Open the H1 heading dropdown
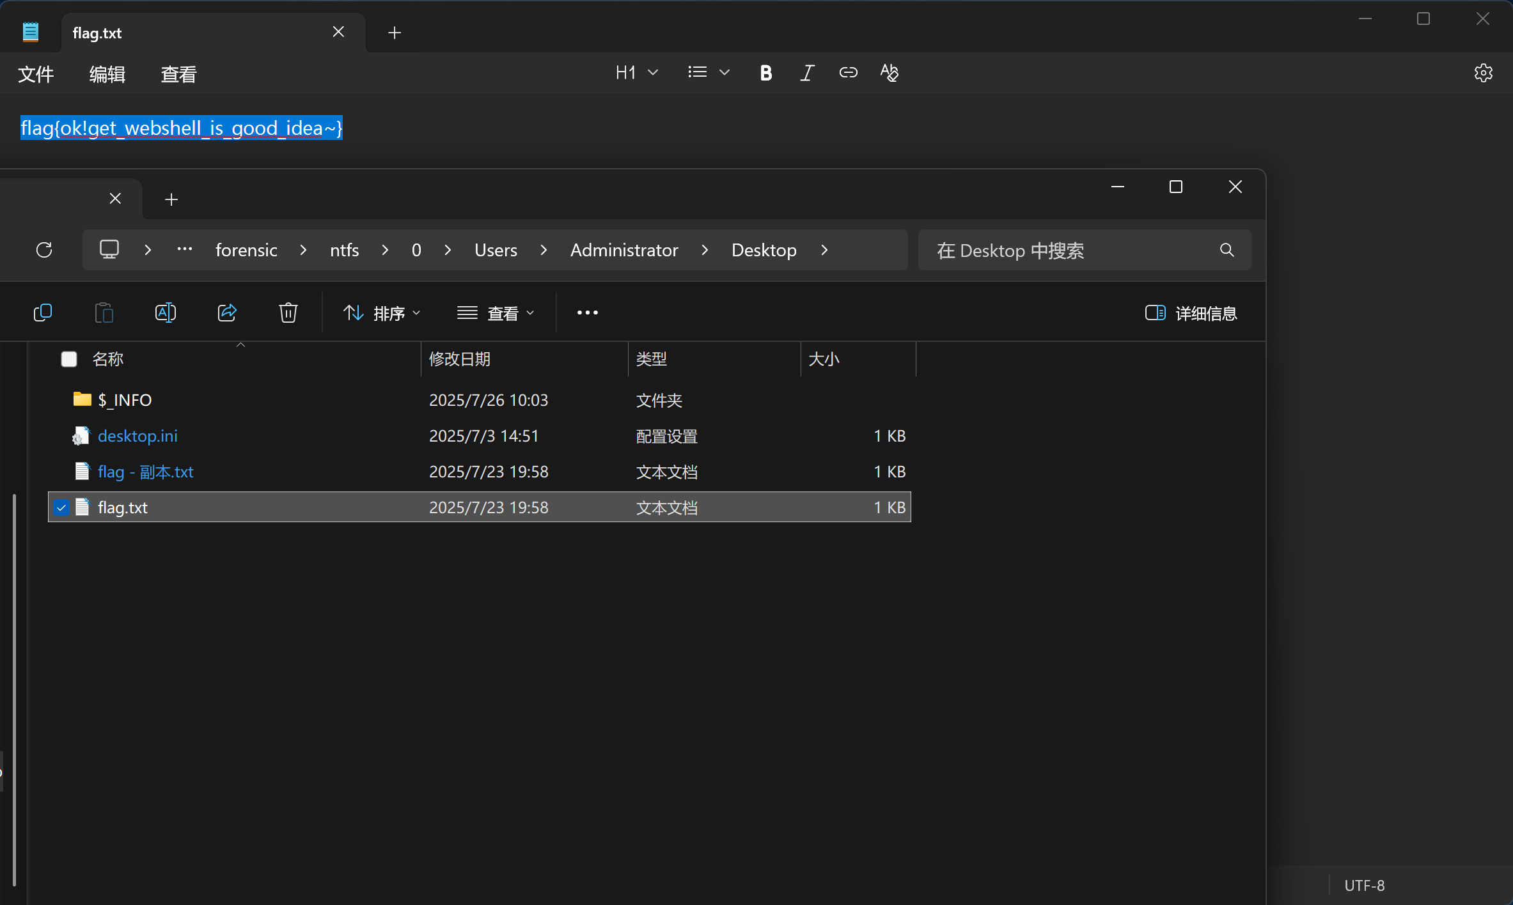 (636, 73)
